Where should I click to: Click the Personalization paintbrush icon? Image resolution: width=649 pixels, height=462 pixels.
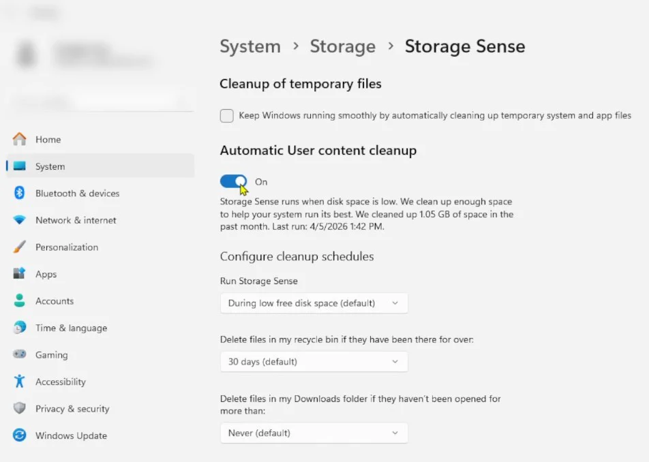tap(19, 247)
